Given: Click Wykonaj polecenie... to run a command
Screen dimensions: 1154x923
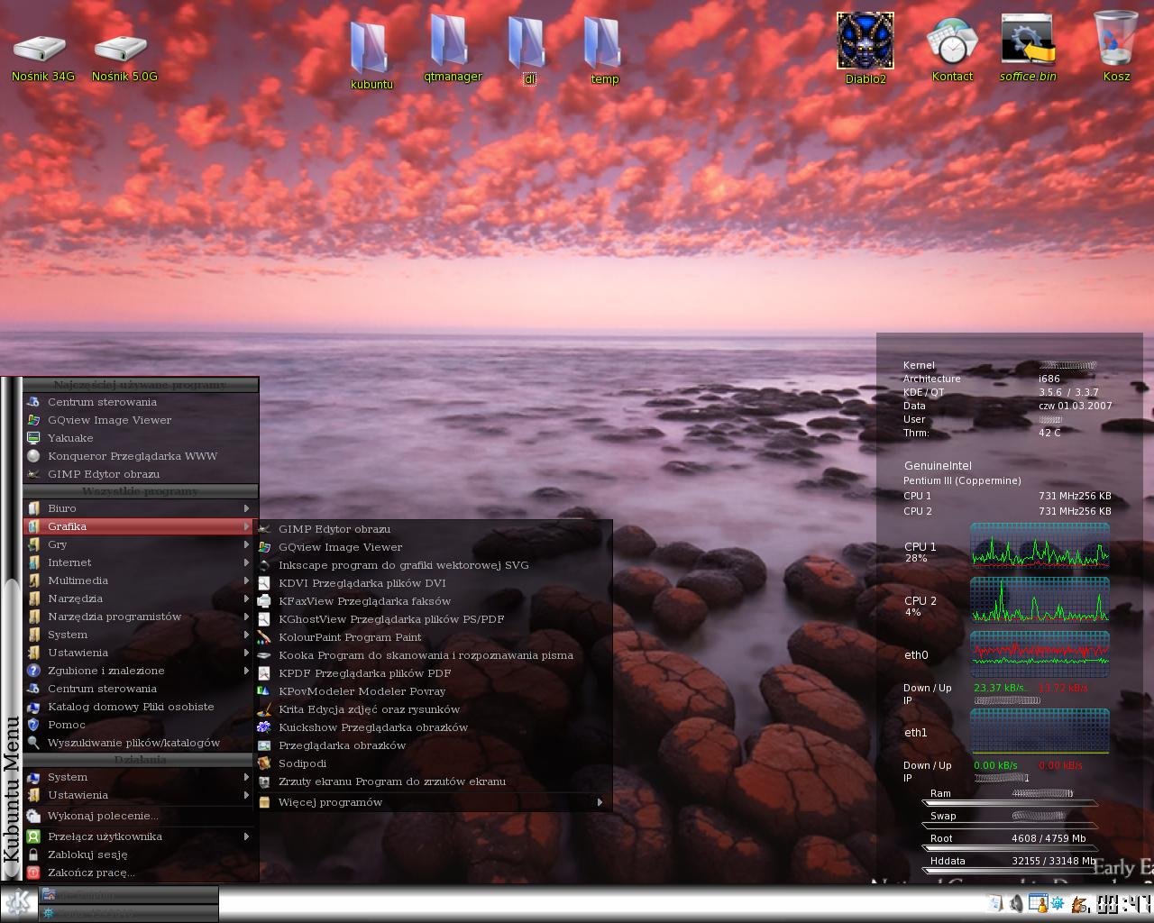Looking at the screenshot, I should coord(139,816).
